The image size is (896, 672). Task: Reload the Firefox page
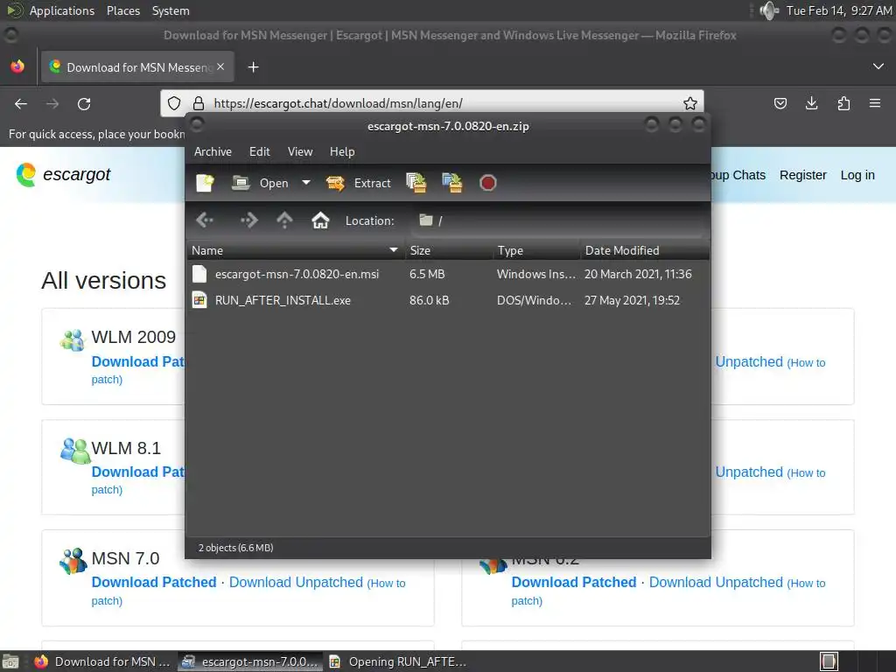(84, 104)
